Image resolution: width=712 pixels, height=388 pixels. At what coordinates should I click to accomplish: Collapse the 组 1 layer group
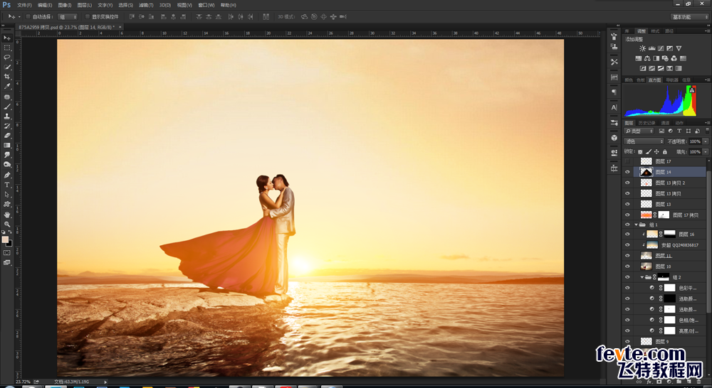click(636, 225)
